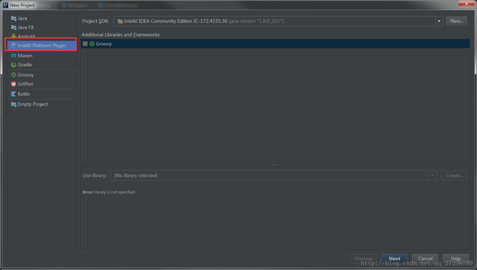The height and width of the screenshot is (270, 477).
Task: Click the Help button
Action: click(456, 258)
